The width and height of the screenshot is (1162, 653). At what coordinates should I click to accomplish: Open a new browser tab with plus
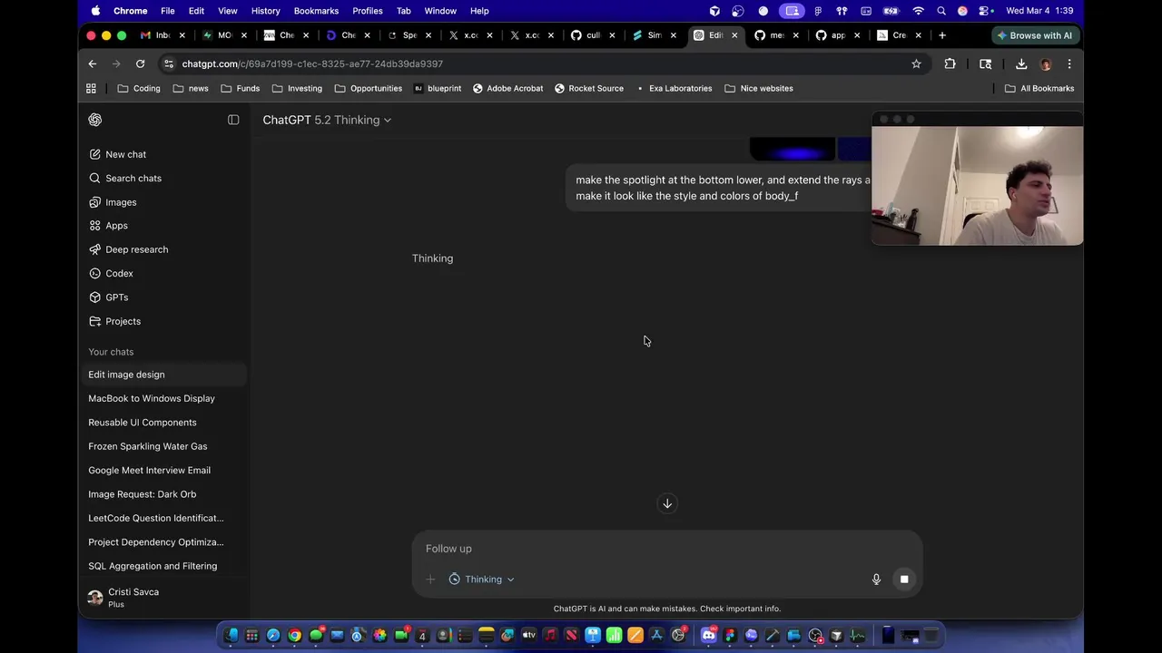[x=942, y=35]
